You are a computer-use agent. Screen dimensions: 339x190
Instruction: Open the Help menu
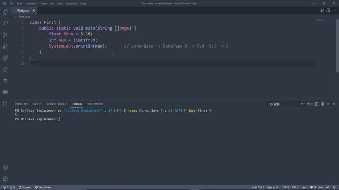83,4
